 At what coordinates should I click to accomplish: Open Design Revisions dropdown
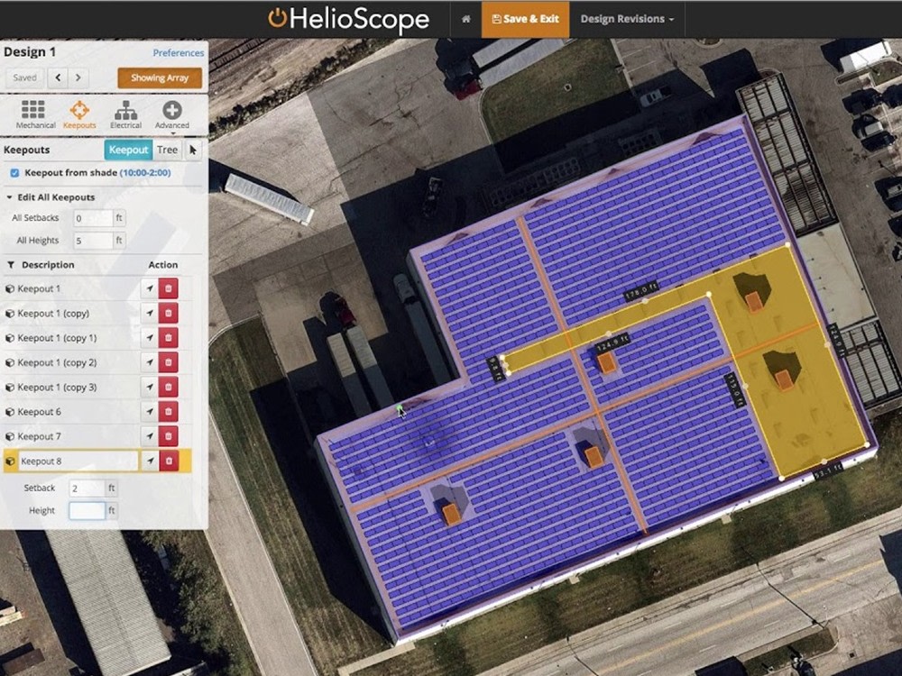click(627, 19)
